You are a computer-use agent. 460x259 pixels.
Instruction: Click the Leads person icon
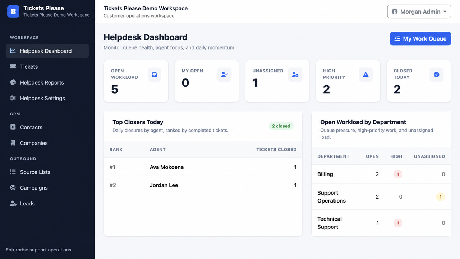(13, 204)
